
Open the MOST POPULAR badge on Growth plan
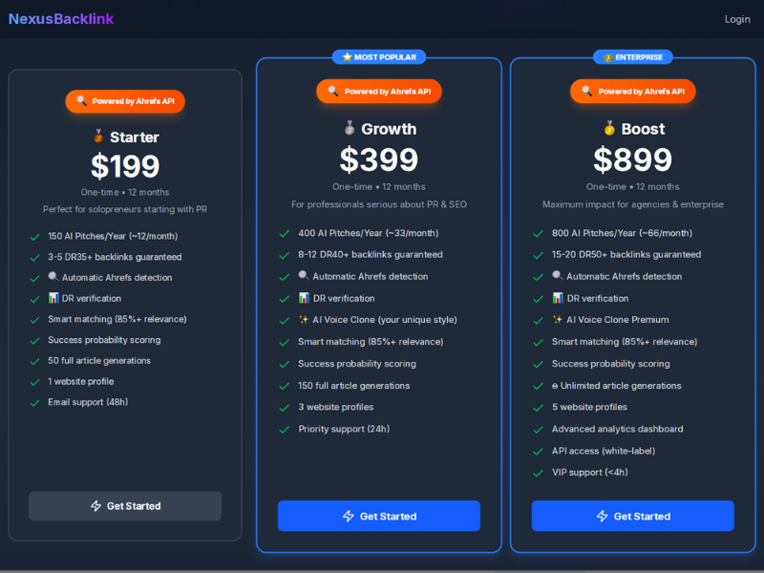(378, 56)
